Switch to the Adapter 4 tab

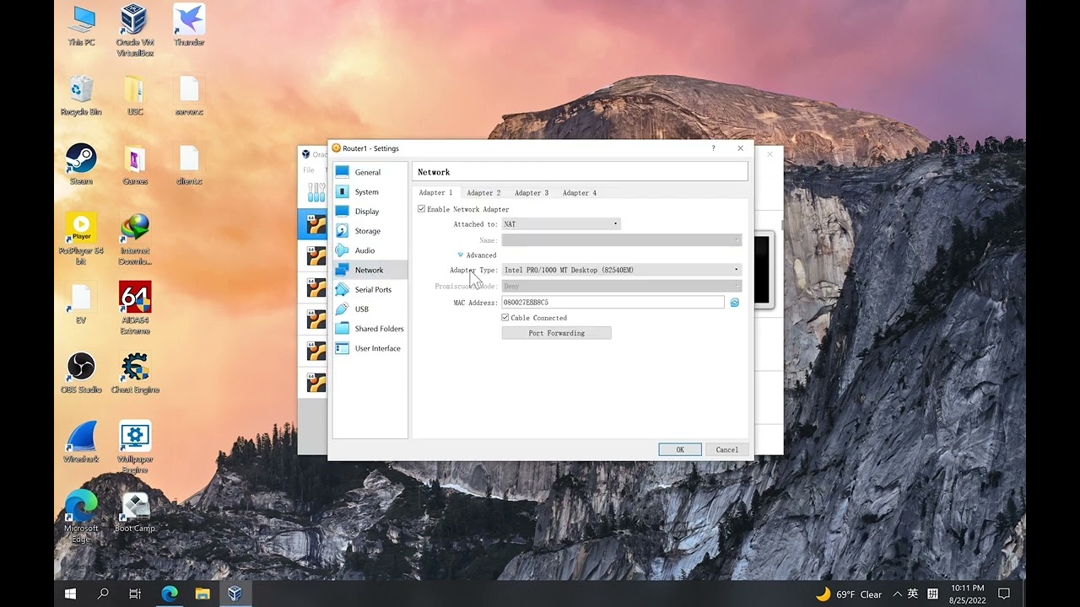click(580, 193)
